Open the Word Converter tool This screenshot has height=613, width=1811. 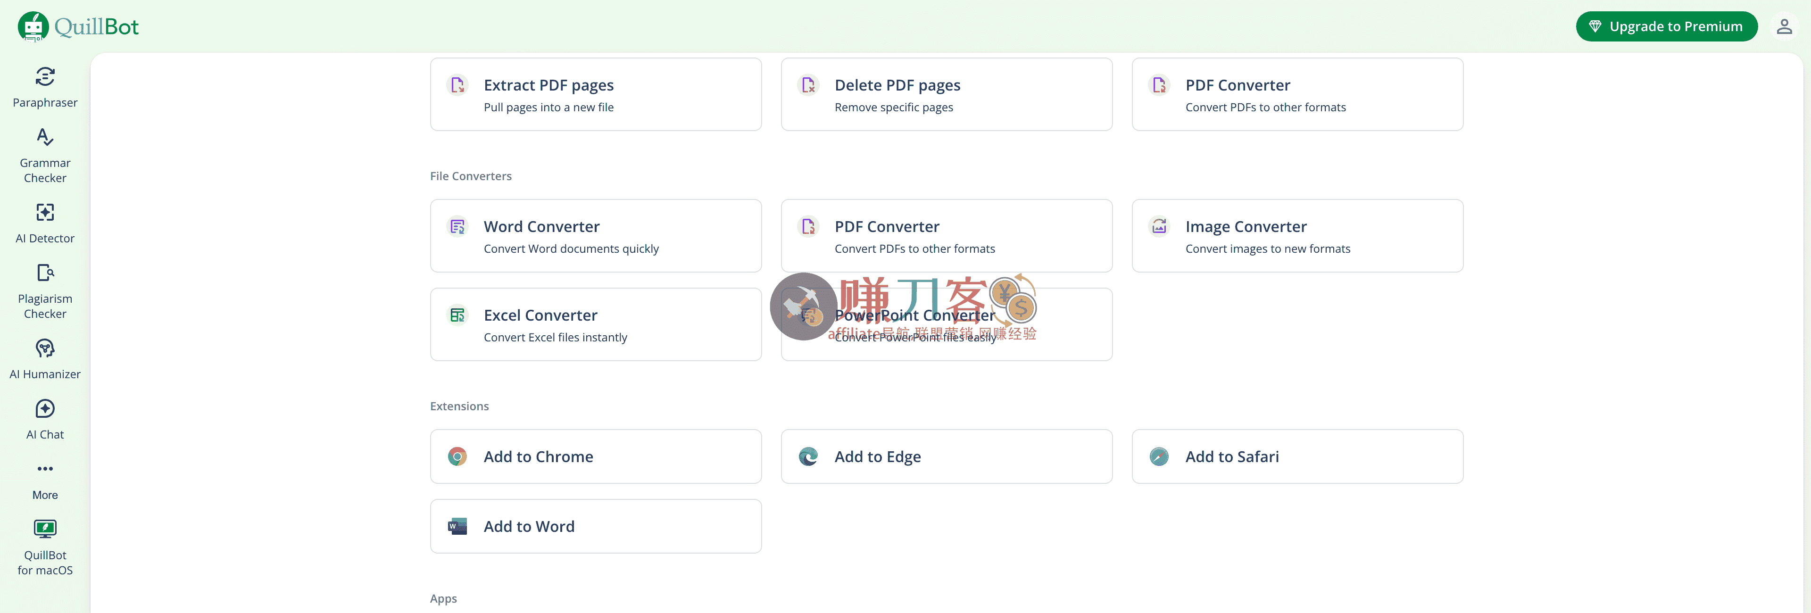pos(595,236)
